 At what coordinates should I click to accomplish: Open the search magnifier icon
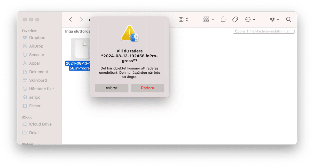(x=288, y=19)
